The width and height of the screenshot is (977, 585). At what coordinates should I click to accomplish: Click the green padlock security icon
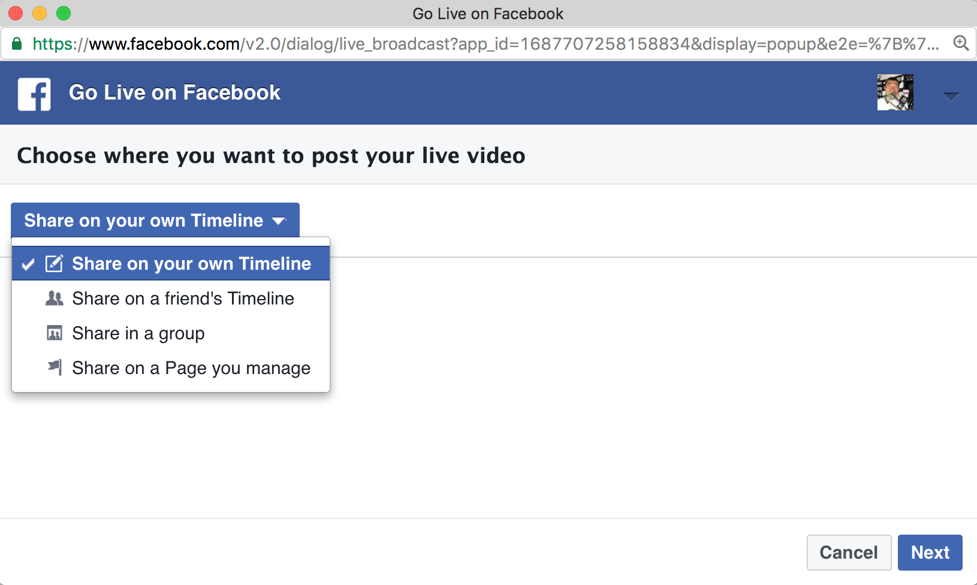click(x=17, y=44)
